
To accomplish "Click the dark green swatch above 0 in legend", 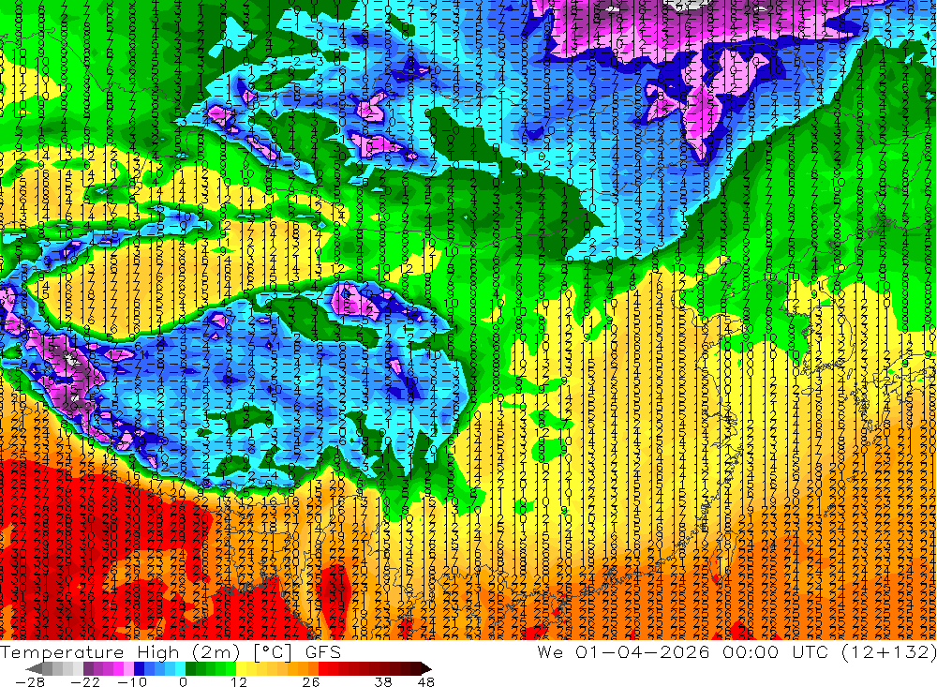I will (x=190, y=668).
